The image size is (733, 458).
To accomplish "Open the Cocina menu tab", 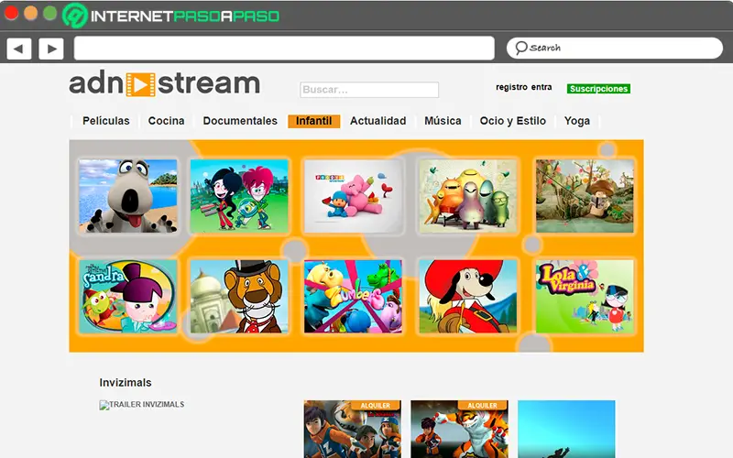I will 166,121.
